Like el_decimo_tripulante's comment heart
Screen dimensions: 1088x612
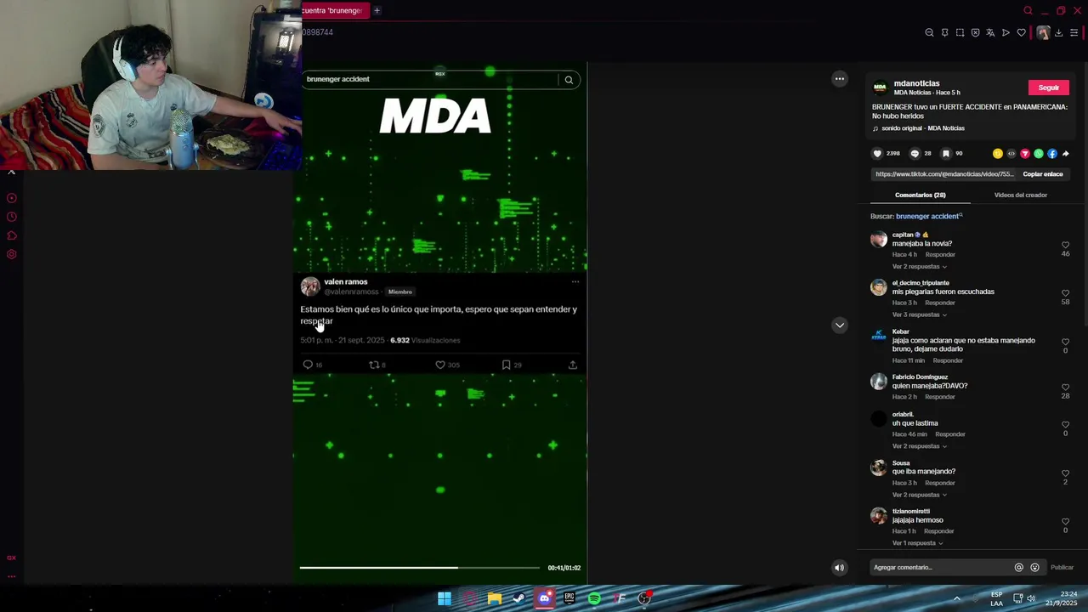click(x=1065, y=293)
